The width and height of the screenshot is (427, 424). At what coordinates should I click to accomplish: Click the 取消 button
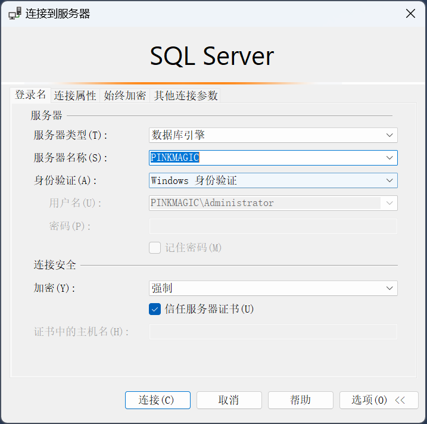click(x=229, y=400)
